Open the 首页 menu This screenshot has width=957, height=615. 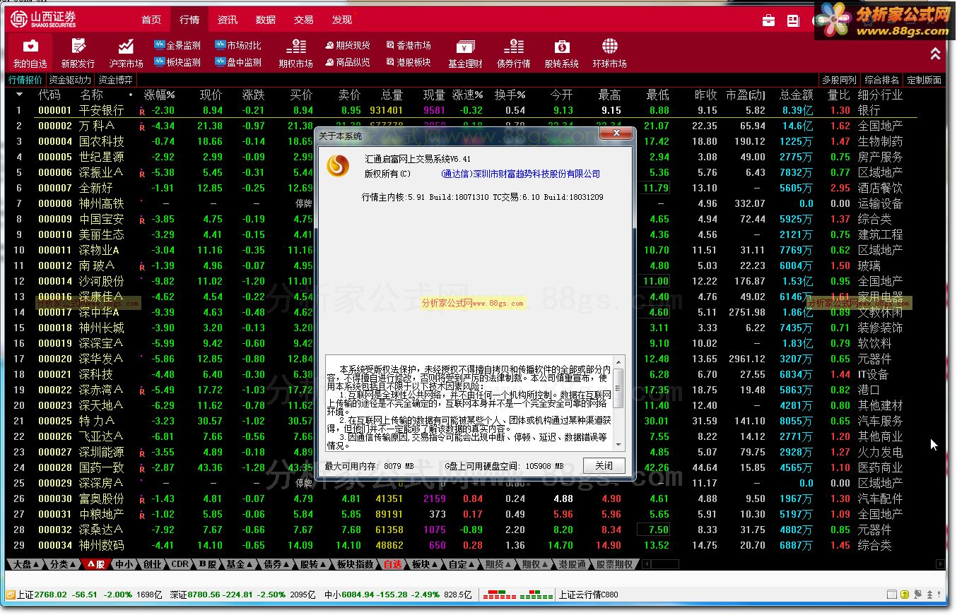pyautogui.click(x=151, y=20)
